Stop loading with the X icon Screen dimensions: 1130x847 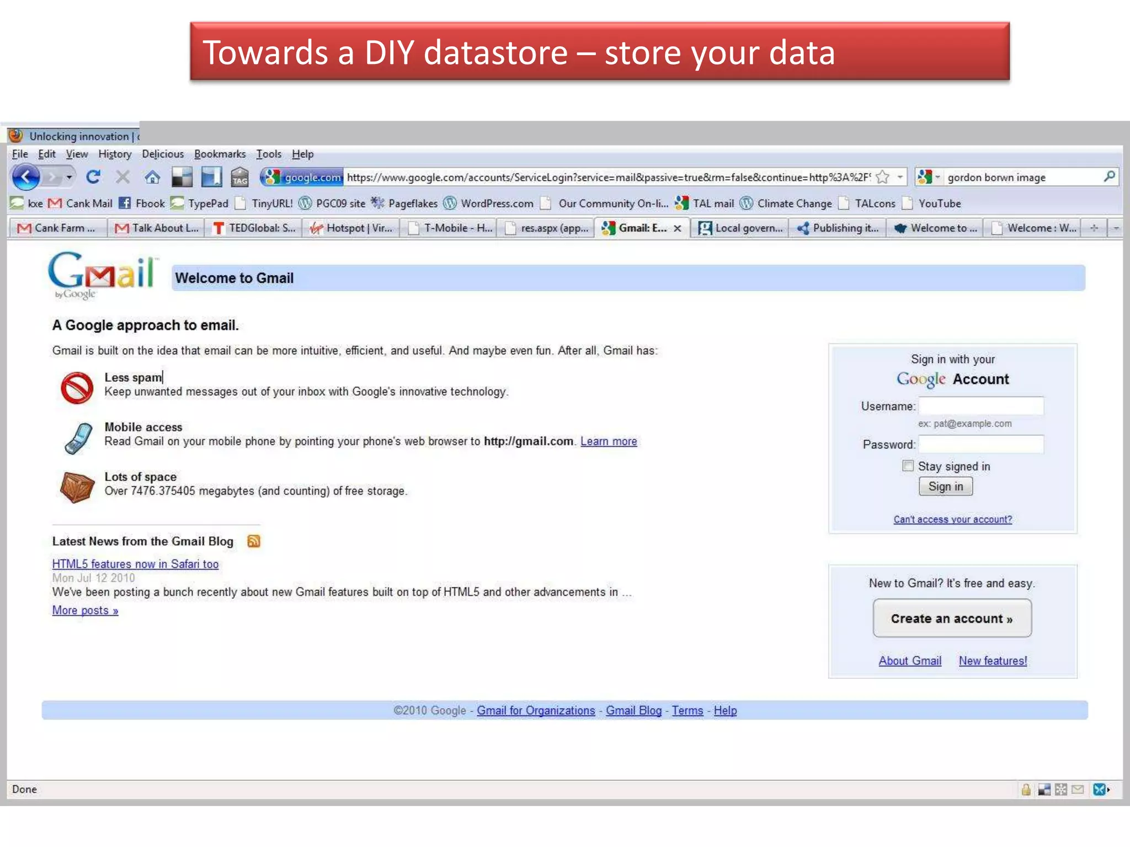pyautogui.click(x=122, y=177)
